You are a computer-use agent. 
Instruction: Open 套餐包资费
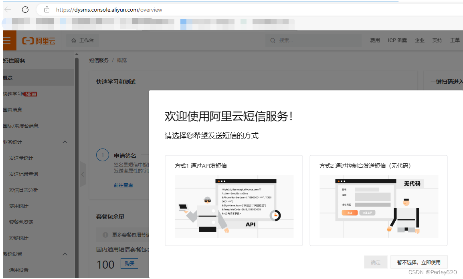[x=21, y=222]
